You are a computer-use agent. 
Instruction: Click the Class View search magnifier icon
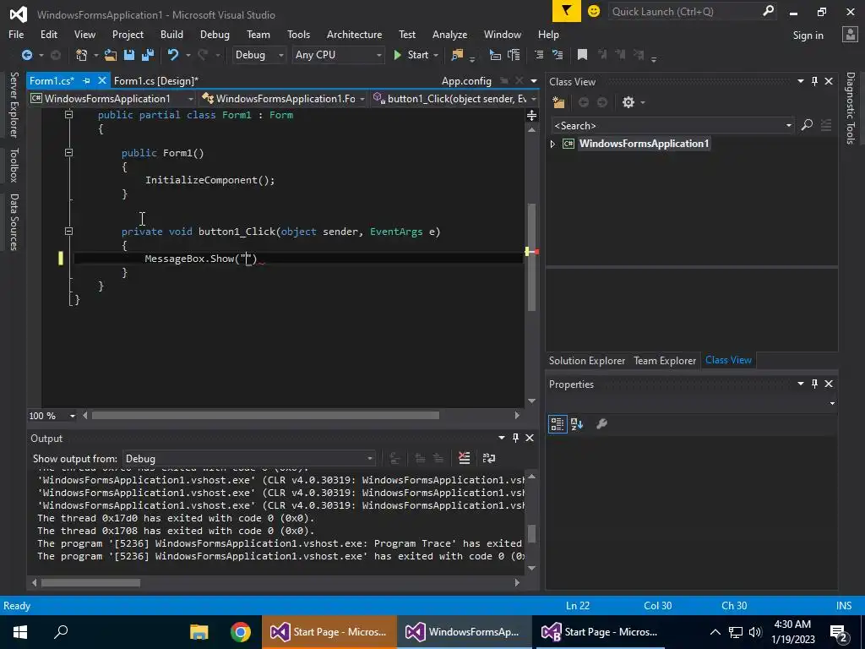point(807,125)
